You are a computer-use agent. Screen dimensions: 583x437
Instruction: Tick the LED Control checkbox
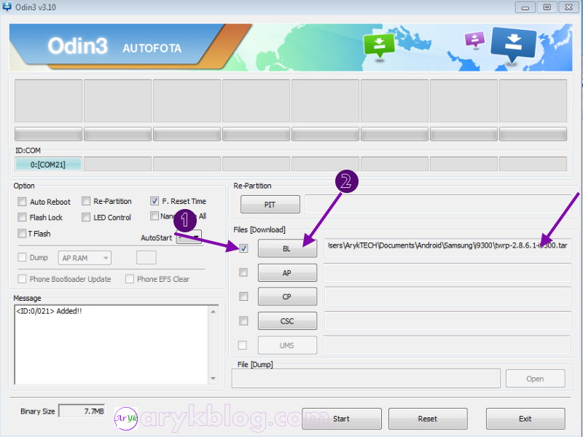point(86,217)
